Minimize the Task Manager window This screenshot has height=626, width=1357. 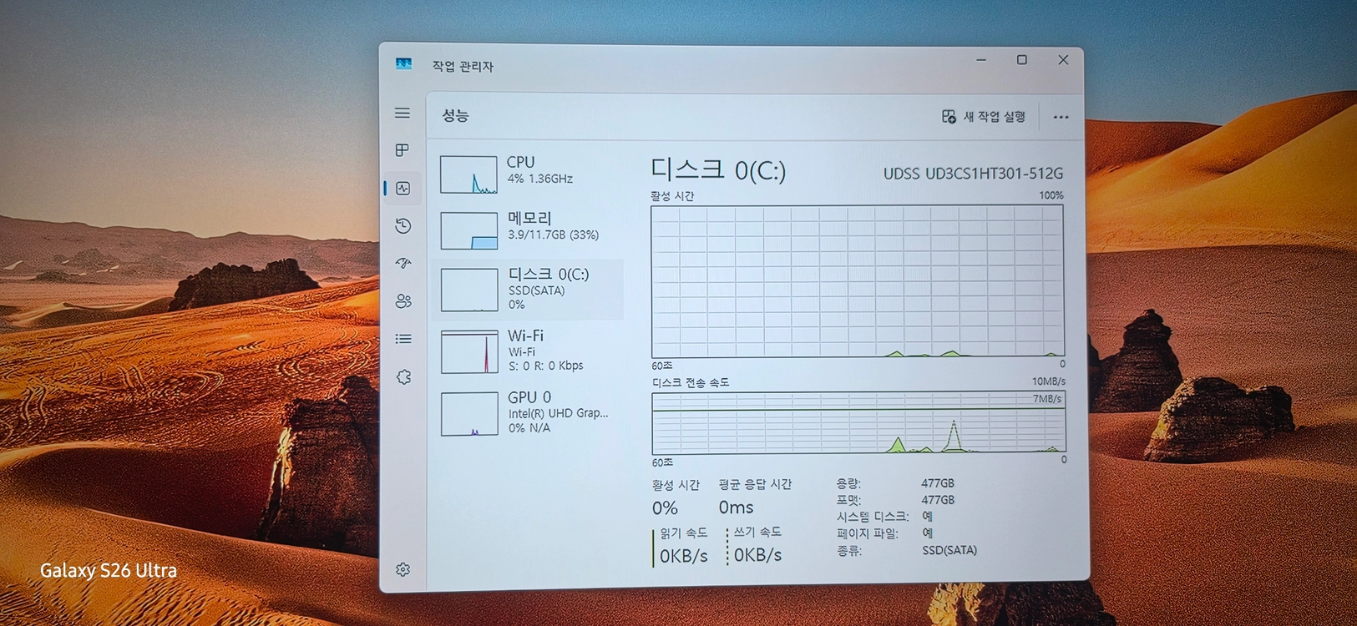point(981,60)
